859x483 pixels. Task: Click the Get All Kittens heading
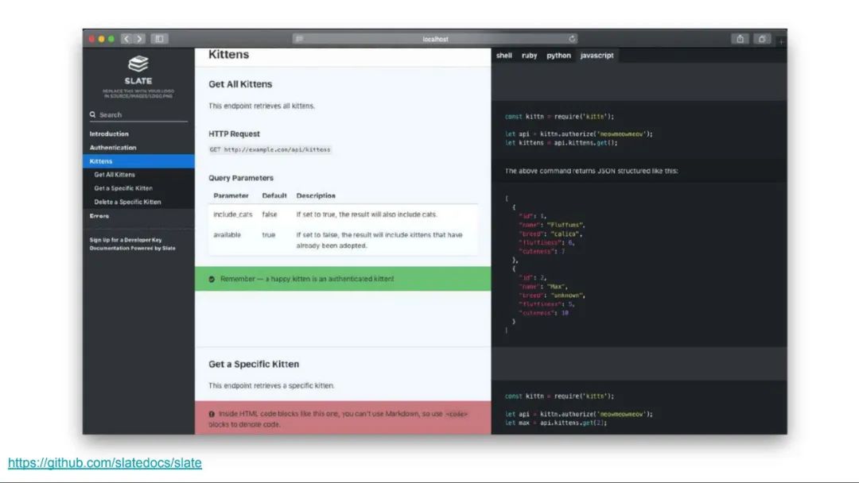[240, 84]
